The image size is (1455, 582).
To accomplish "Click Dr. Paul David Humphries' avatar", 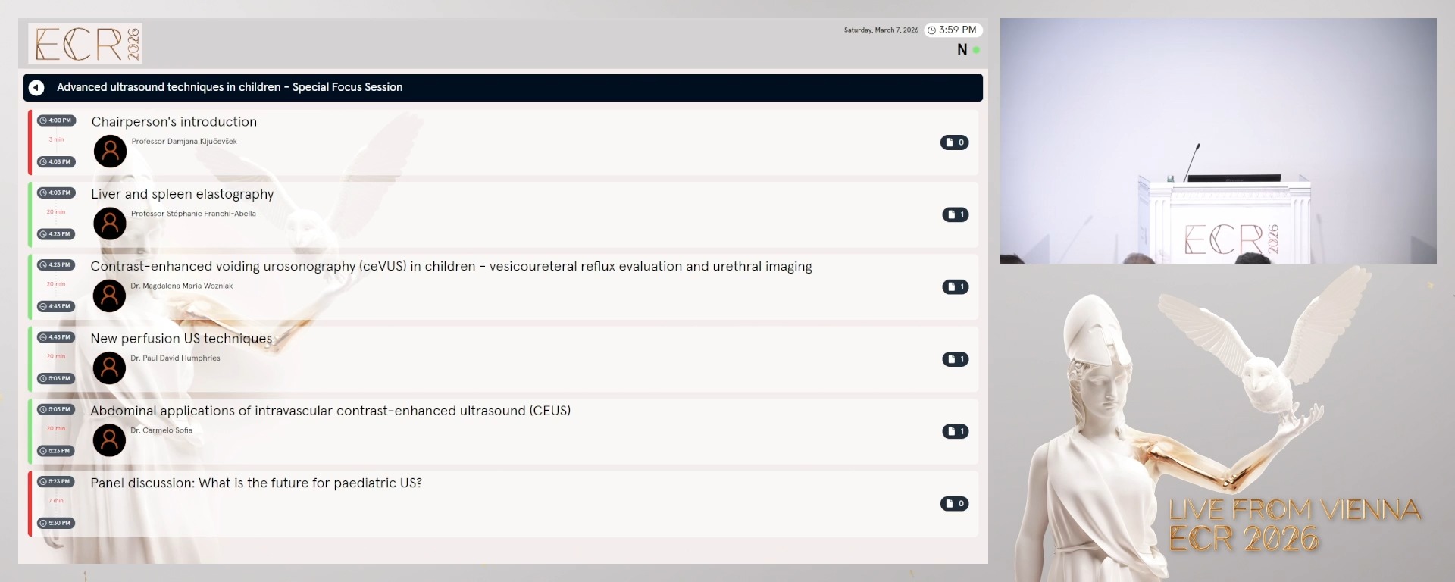I will tap(109, 368).
